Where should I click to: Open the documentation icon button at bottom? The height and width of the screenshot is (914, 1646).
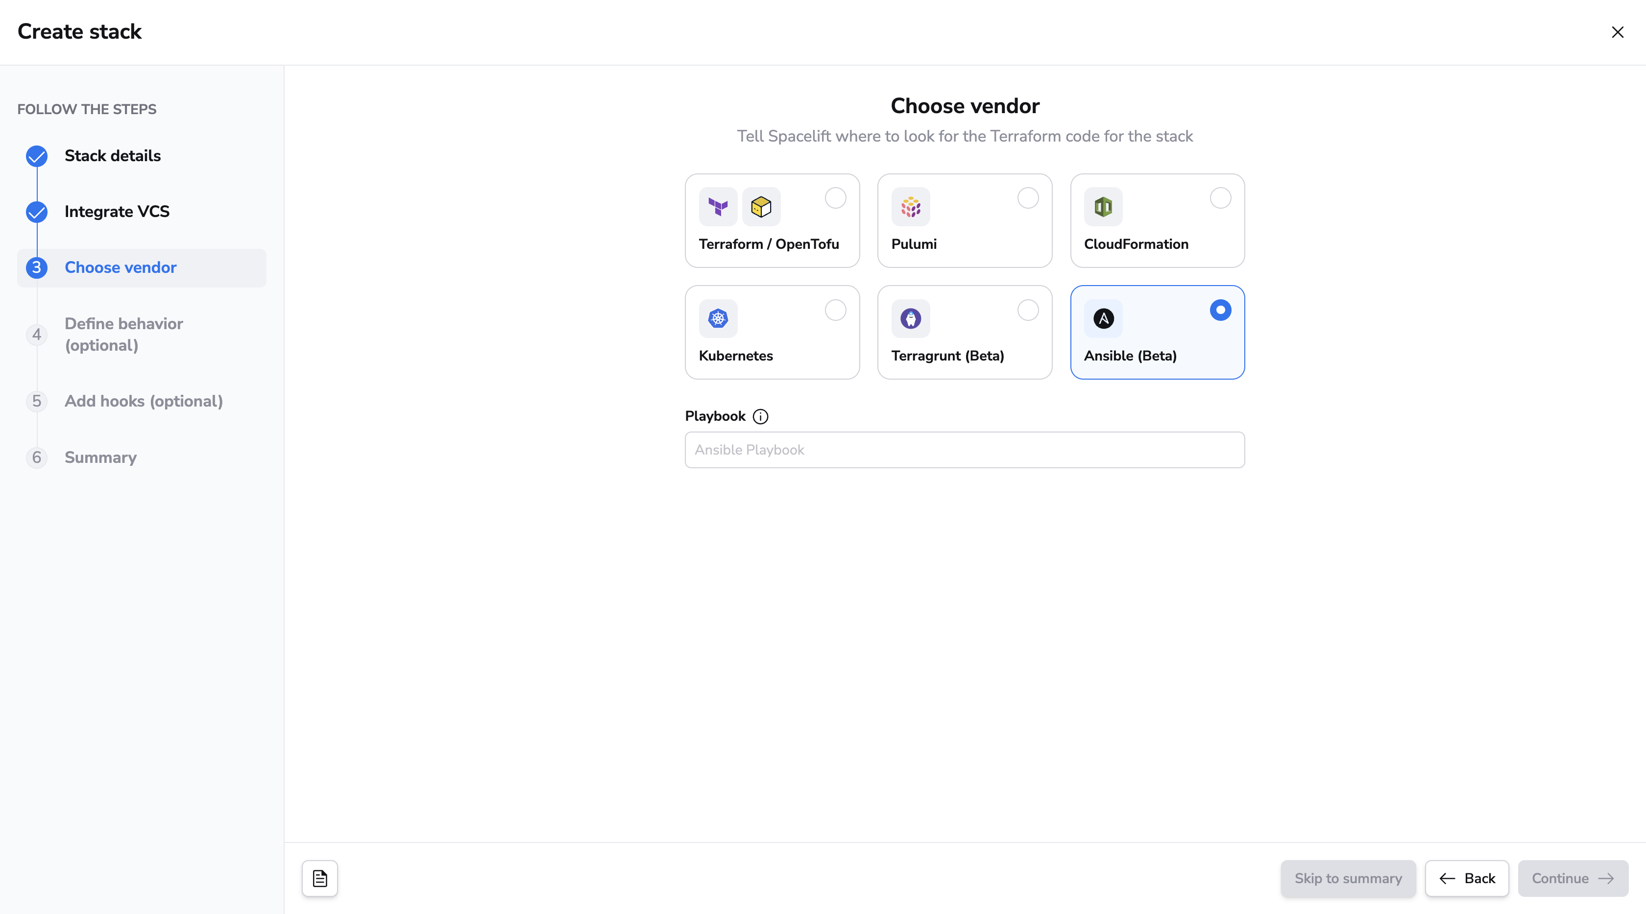[x=319, y=878]
